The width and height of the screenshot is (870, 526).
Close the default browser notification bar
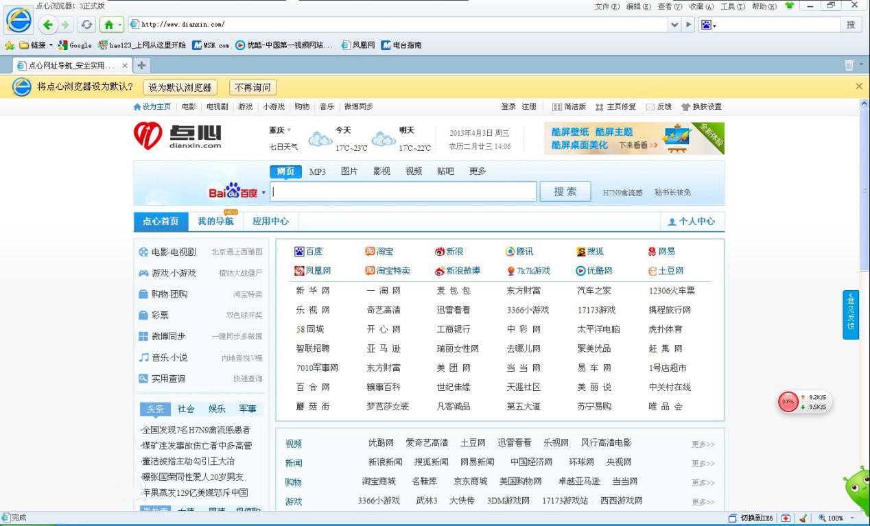[x=859, y=86]
